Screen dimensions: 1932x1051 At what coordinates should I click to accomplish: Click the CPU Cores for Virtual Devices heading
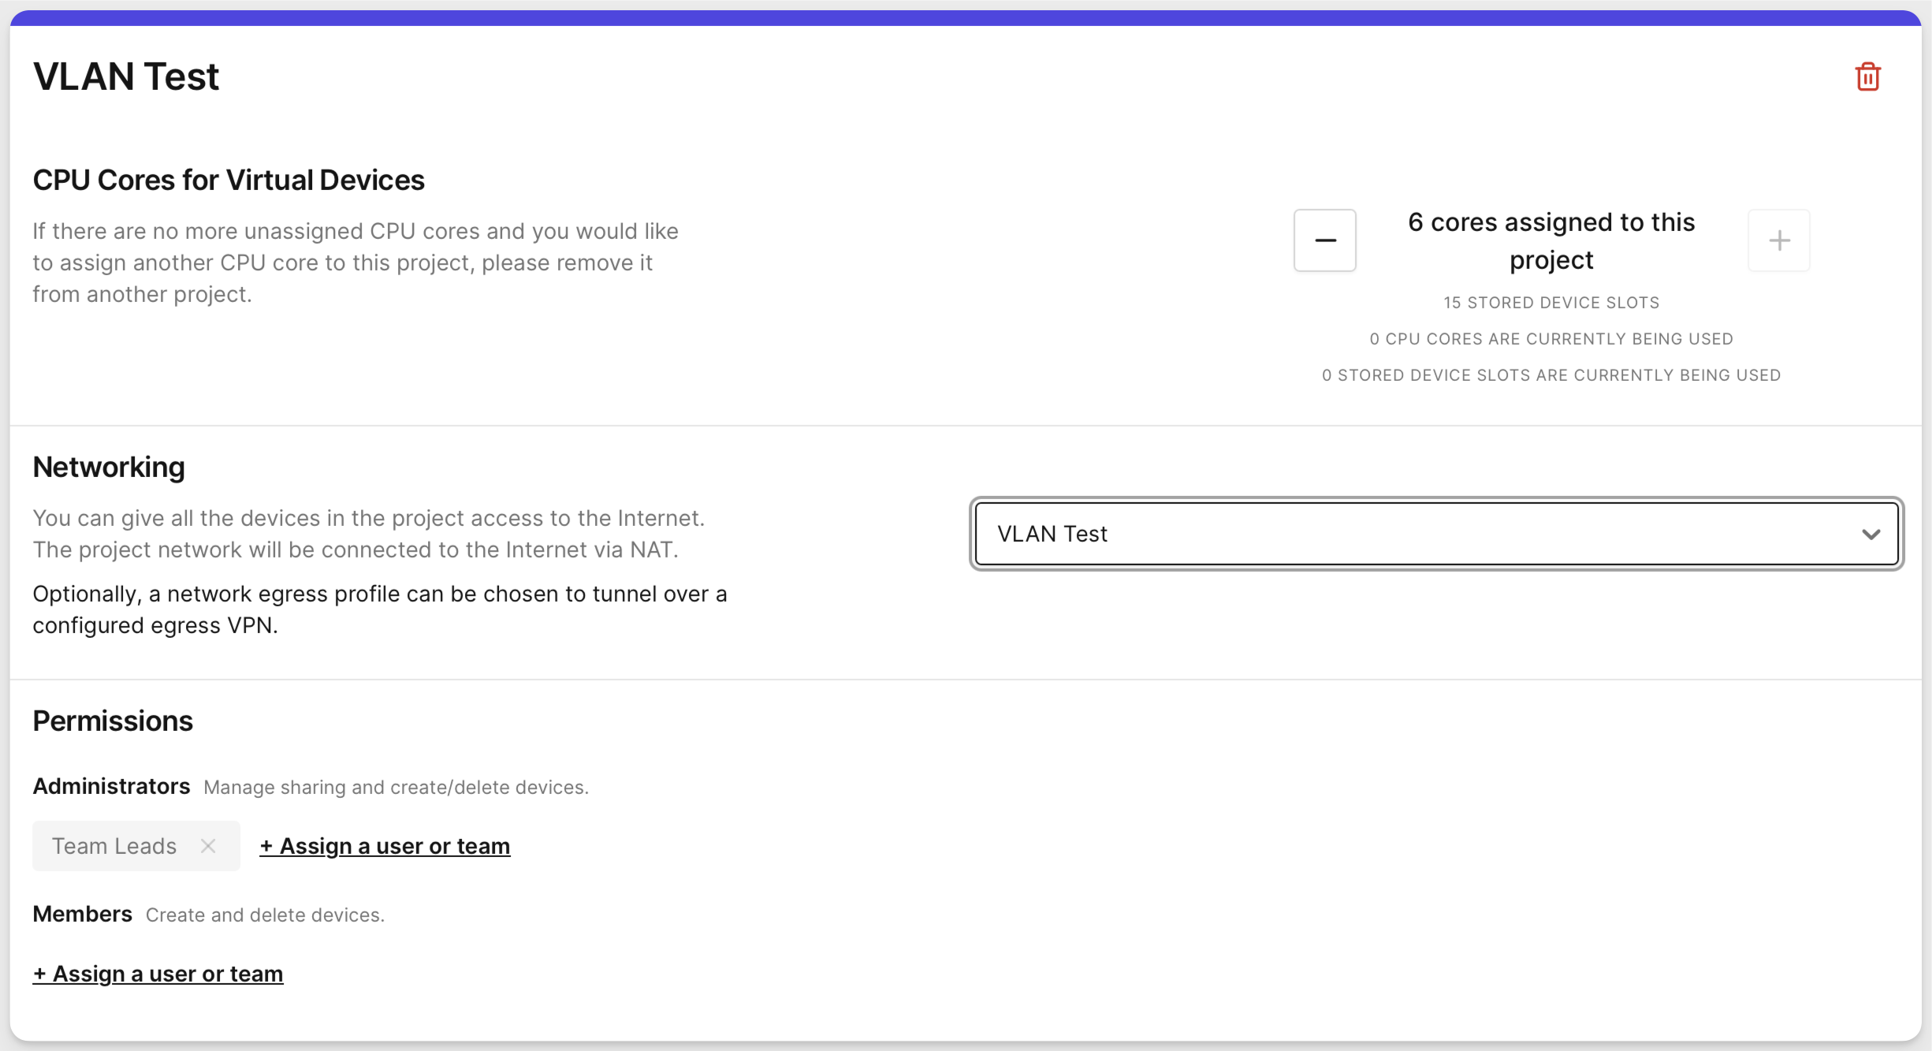(x=229, y=181)
